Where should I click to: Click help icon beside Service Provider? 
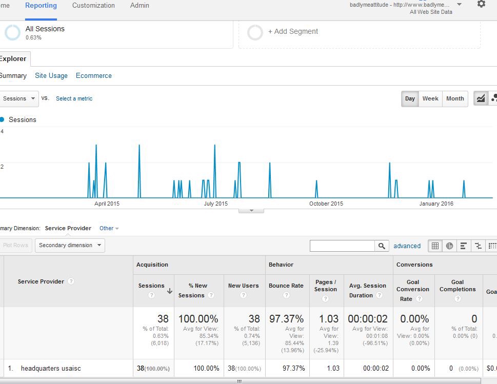pyautogui.click(x=71, y=281)
